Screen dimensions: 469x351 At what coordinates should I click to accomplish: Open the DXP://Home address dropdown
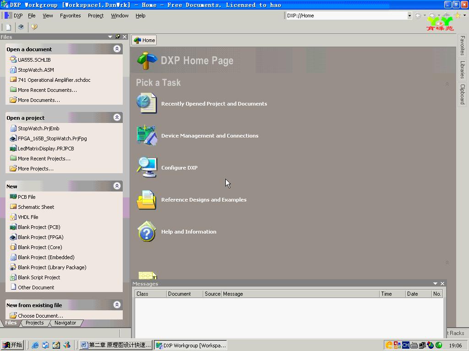[409, 16]
